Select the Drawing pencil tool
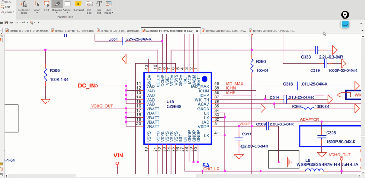The width and height of the screenshot is (365, 178). [x=57, y=7]
